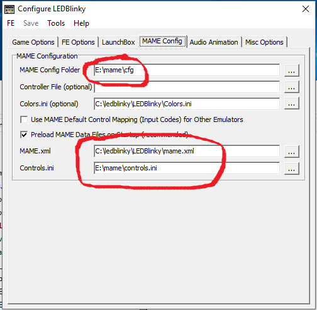Click the MAME.xml path field
This screenshot has width=317, height=310.
(x=187, y=151)
